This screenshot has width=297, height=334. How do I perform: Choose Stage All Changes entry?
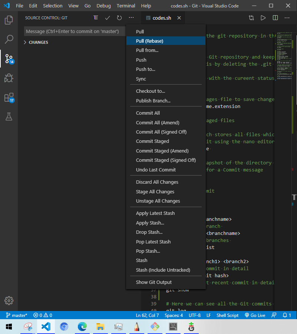[166, 192]
